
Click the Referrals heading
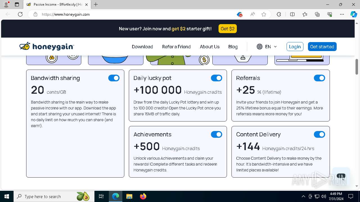[x=248, y=78]
